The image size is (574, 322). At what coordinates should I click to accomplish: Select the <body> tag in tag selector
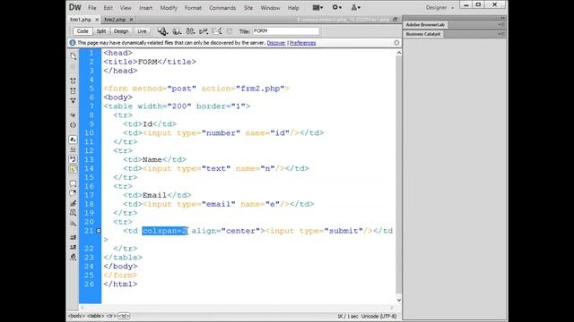pos(76,316)
